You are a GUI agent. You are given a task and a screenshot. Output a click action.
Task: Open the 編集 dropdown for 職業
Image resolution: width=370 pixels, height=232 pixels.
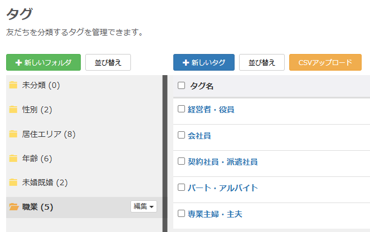pos(144,206)
